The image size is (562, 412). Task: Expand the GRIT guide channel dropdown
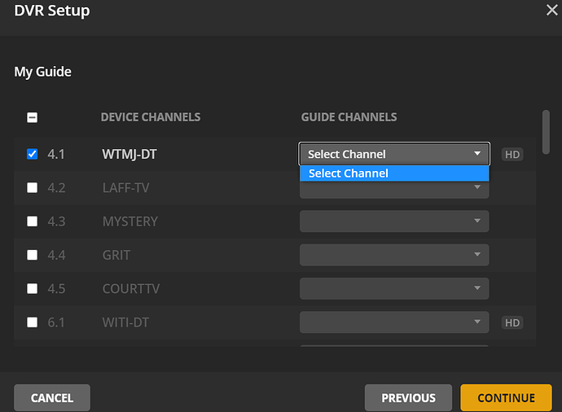[x=394, y=255]
